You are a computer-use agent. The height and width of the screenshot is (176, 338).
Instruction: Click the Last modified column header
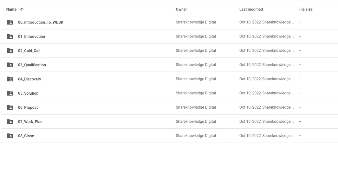pyautogui.click(x=251, y=9)
